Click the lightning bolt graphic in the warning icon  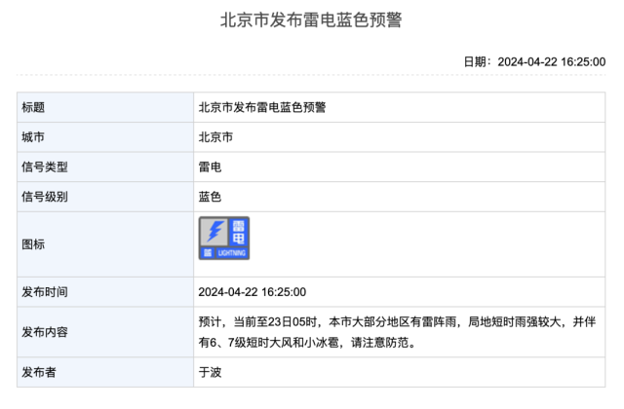[x=214, y=233]
